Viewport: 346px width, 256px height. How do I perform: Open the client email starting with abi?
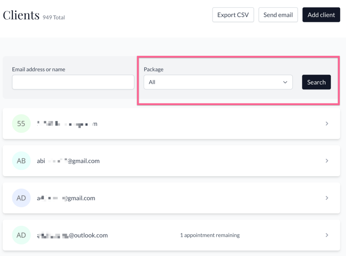click(x=68, y=161)
